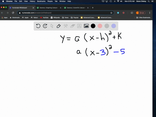Open the Notification Center list icon
Image resolution: width=156 pixels, height=117 pixels.
[x=152, y=1]
